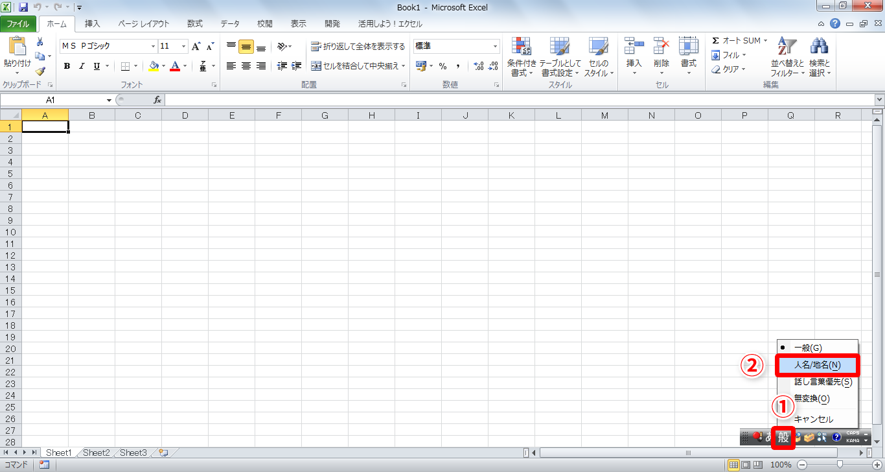Apply the red Font Color swatch

point(175,65)
